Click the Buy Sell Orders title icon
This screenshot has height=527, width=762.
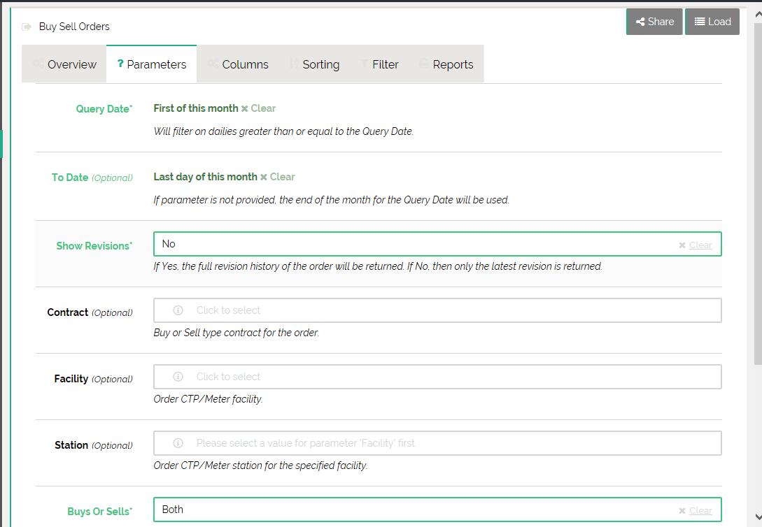(27, 27)
